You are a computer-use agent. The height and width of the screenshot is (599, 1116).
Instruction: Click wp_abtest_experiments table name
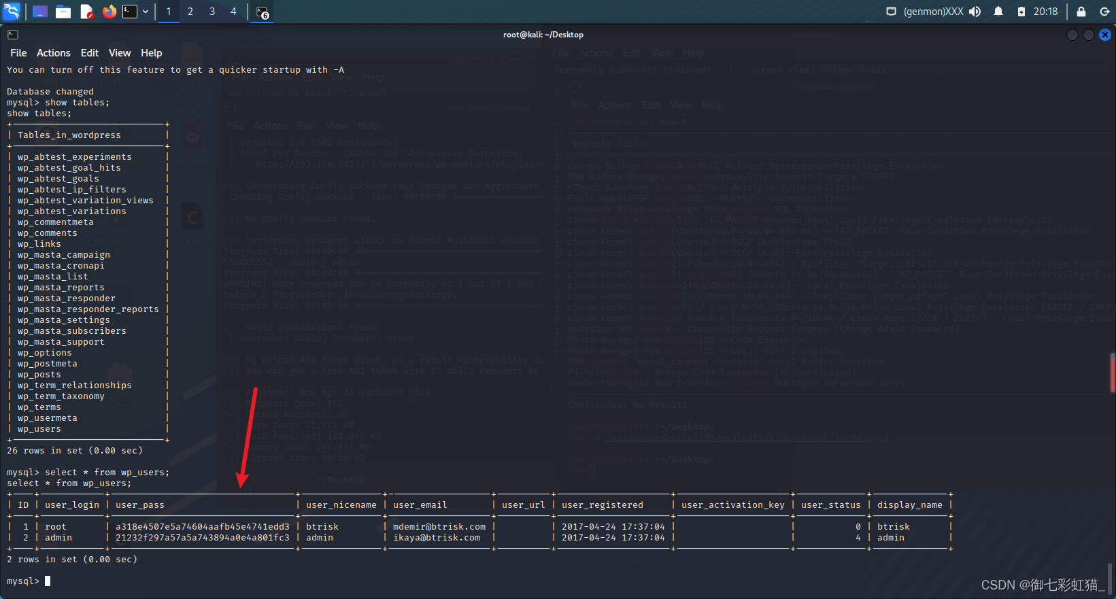click(75, 157)
